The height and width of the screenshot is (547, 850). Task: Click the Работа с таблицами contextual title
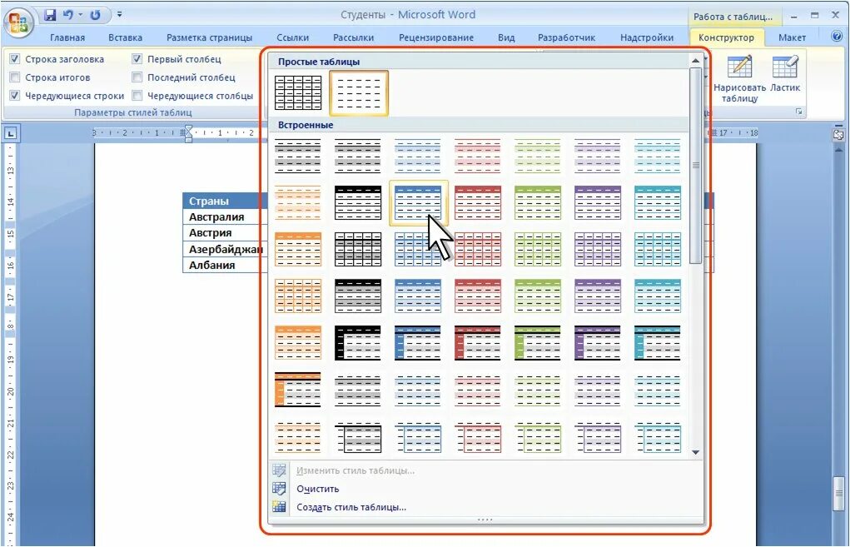click(x=733, y=17)
